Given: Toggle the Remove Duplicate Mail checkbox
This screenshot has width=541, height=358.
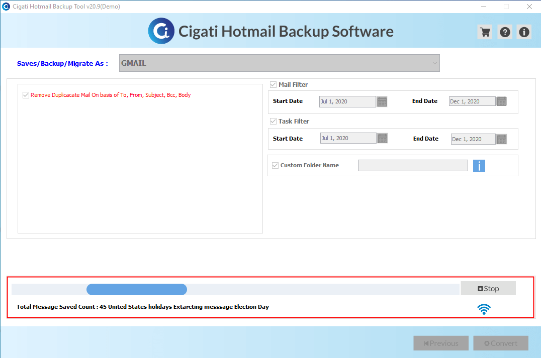Looking at the screenshot, I should [x=26, y=95].
